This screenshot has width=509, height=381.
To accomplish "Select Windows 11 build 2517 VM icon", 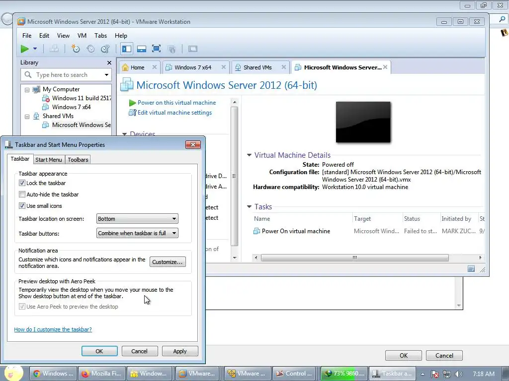I will click(x=46, y=98).
